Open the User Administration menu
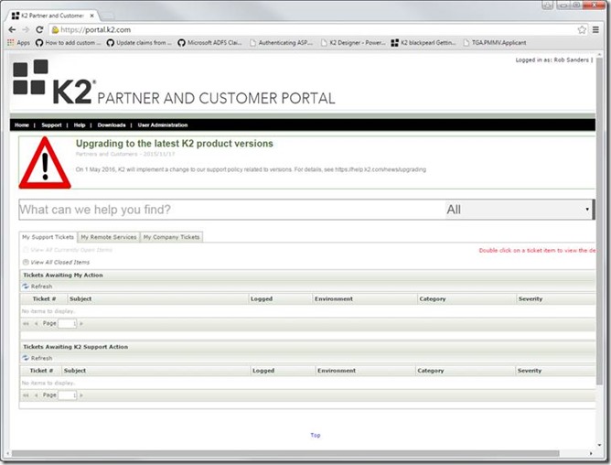611x465 pixels. click(x=163, y=124)
